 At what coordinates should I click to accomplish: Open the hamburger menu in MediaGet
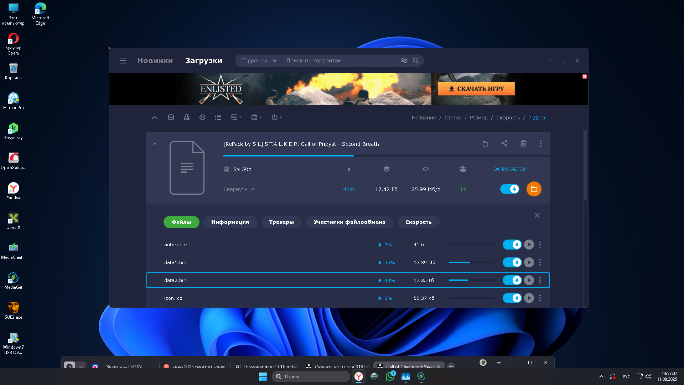[x=123, y=61]
